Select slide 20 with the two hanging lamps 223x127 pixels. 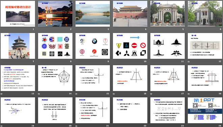pos(55,110)
